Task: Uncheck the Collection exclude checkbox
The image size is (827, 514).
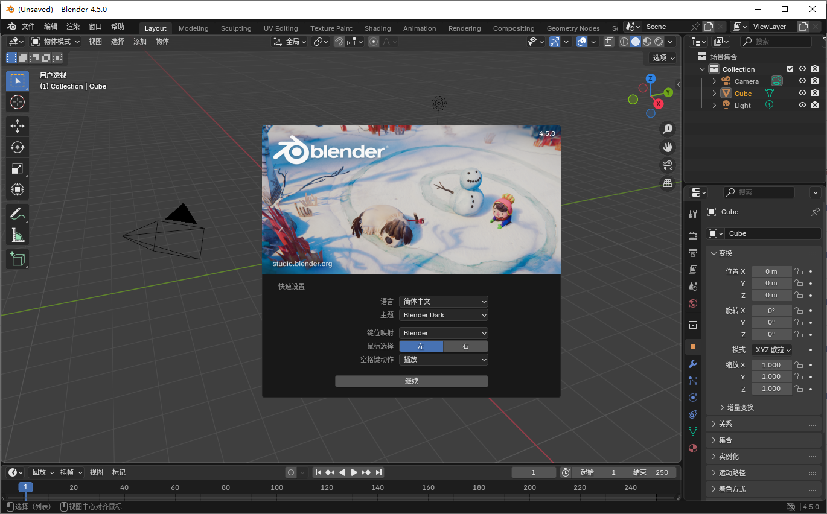Action: pos(790,69)
